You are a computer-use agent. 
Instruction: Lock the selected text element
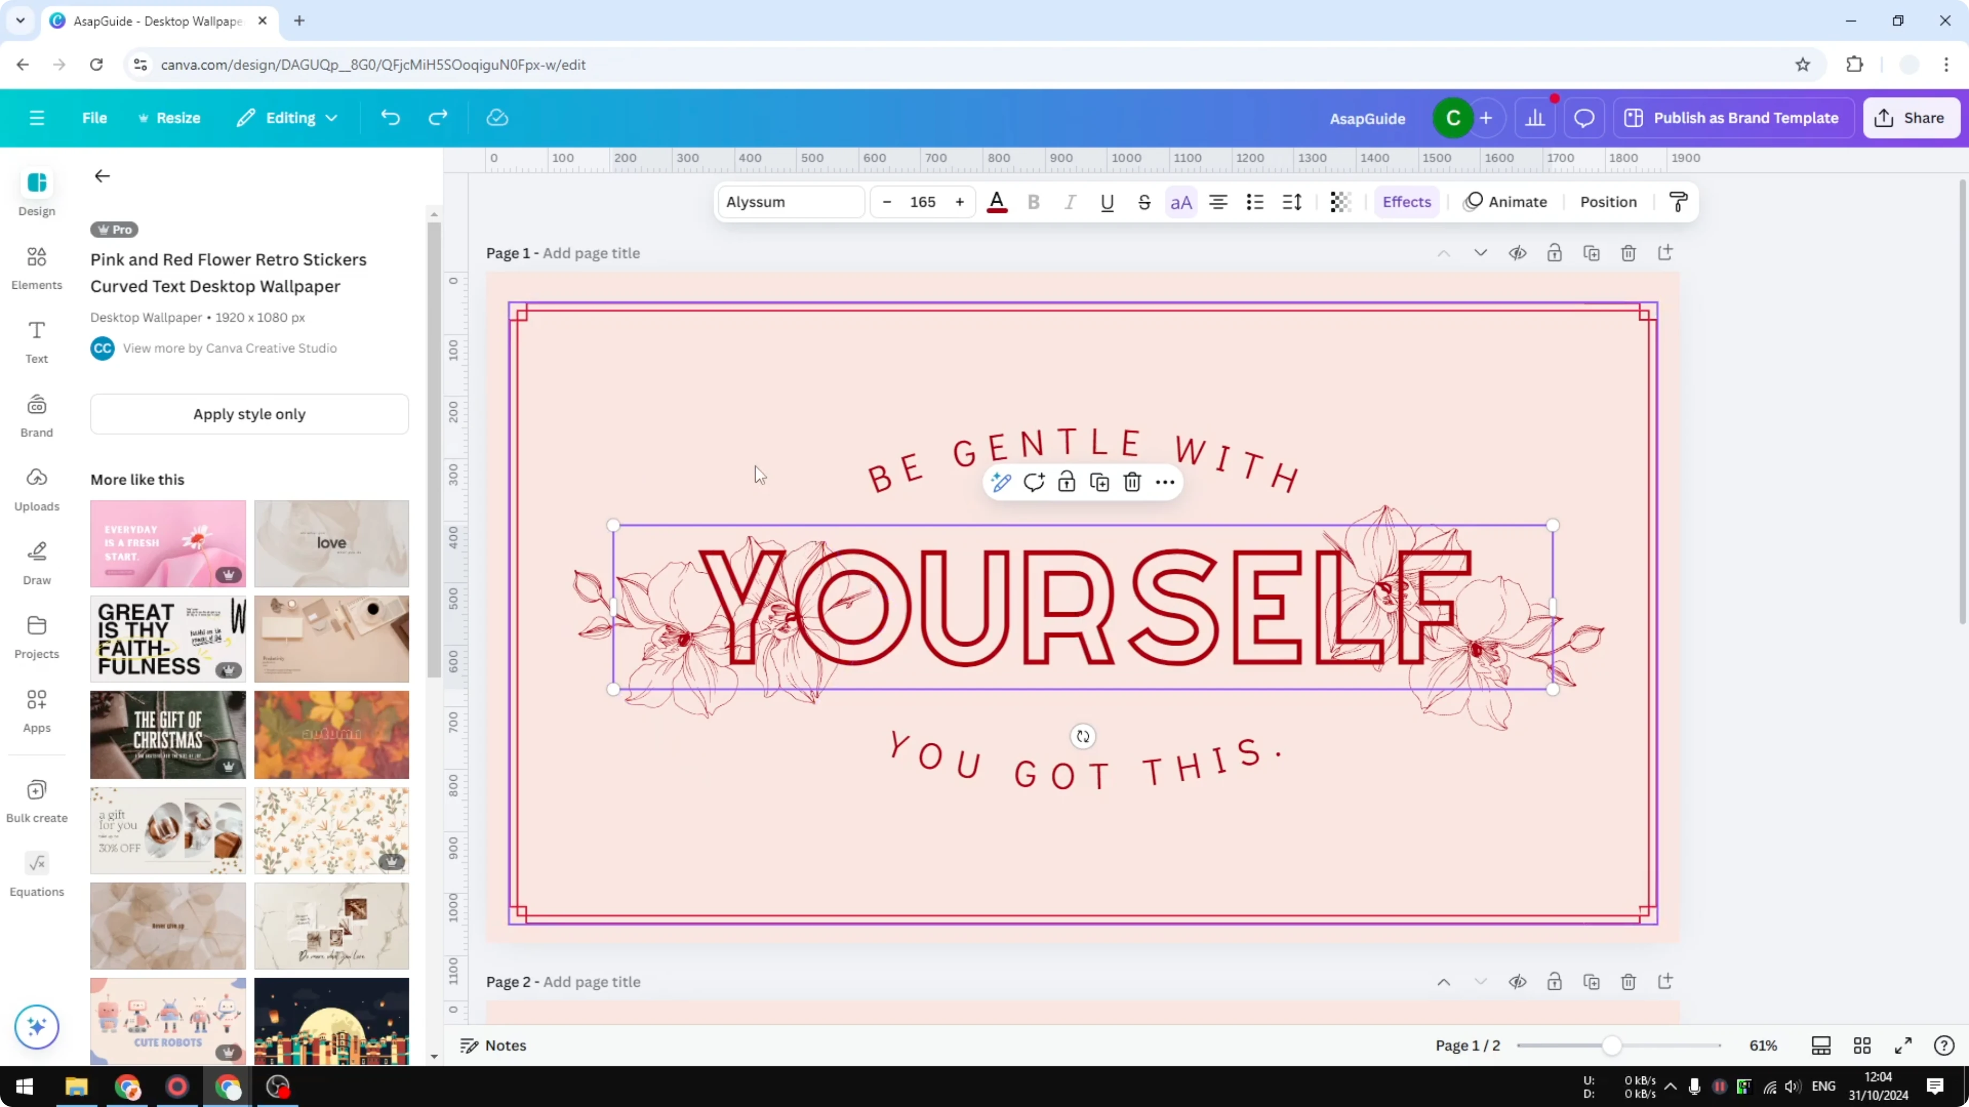tap(1066, 482)
